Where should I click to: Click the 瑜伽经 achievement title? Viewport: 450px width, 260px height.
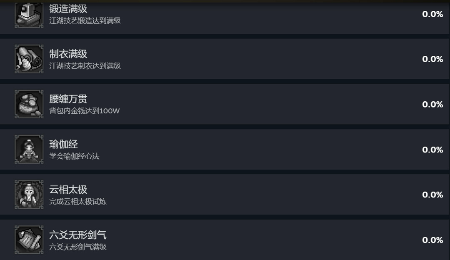click(63, 144)
